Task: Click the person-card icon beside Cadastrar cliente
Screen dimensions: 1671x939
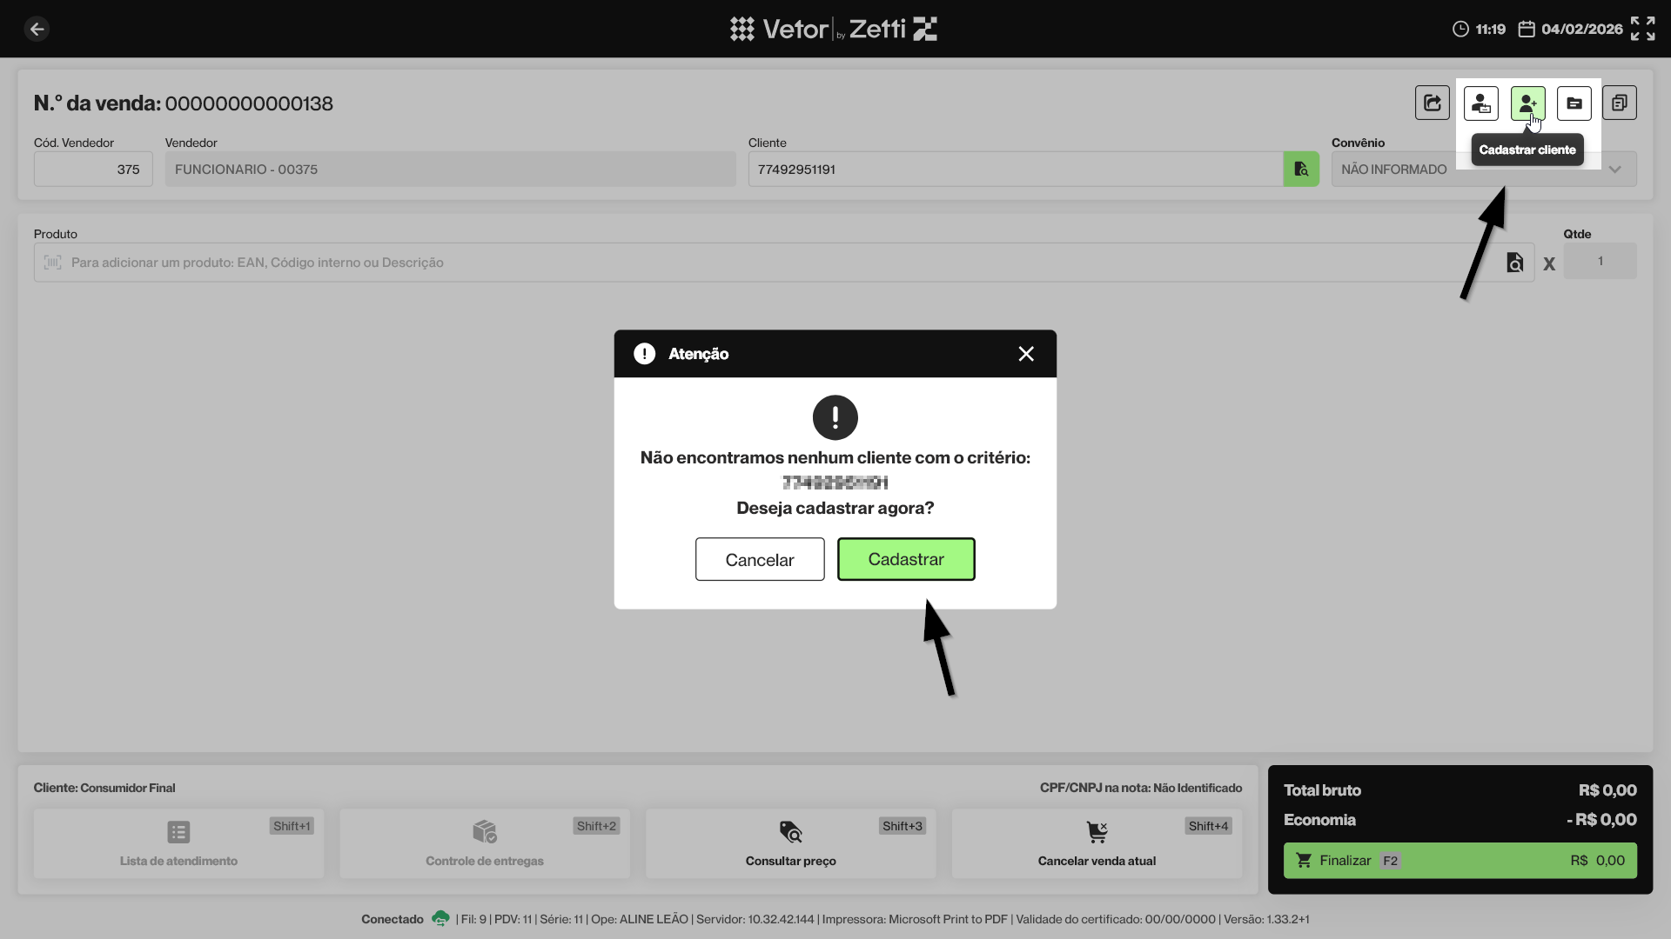Action: tap(1480, 103)
